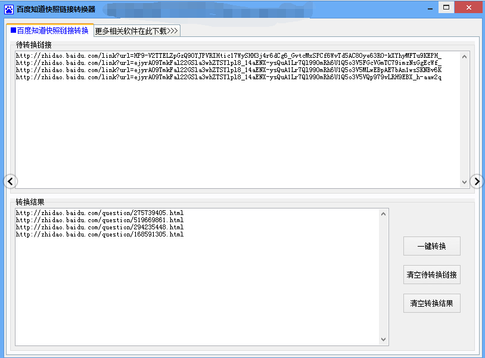Click the Baidu paw app icon in title bar

[9, 10]
